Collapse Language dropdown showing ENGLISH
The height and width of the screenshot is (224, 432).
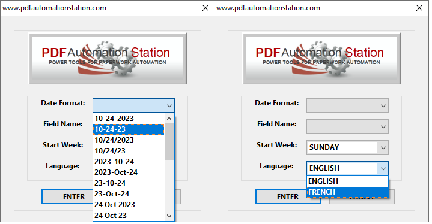(x=347, y=168)
